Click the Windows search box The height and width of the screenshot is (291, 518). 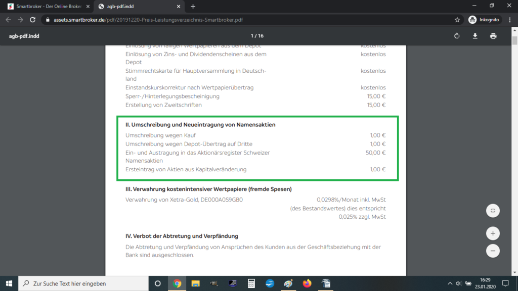[83, 283]
